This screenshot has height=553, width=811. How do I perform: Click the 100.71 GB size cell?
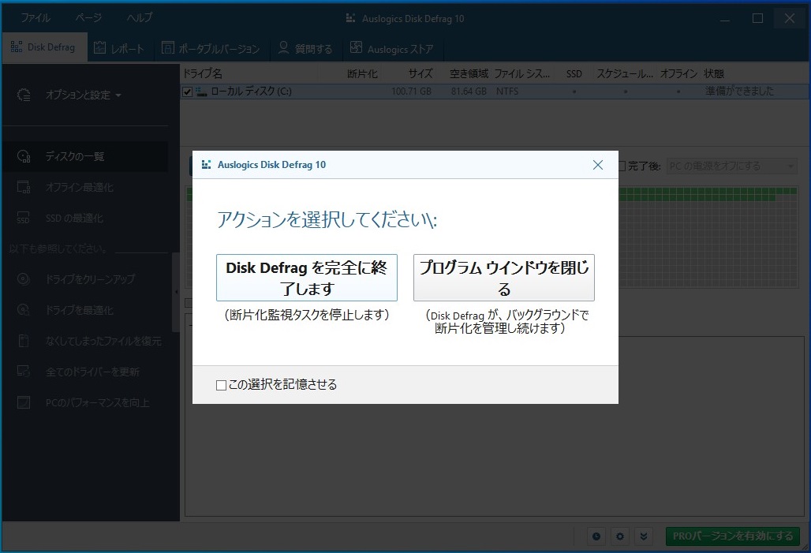(x=411, y=92)
